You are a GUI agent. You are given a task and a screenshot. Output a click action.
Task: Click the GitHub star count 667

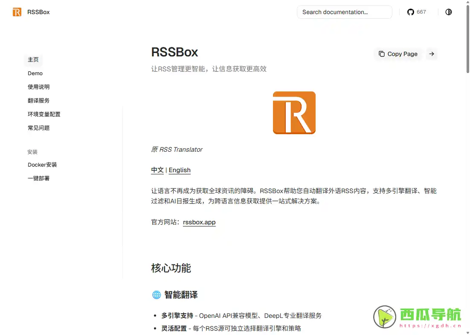click(421, 12)
